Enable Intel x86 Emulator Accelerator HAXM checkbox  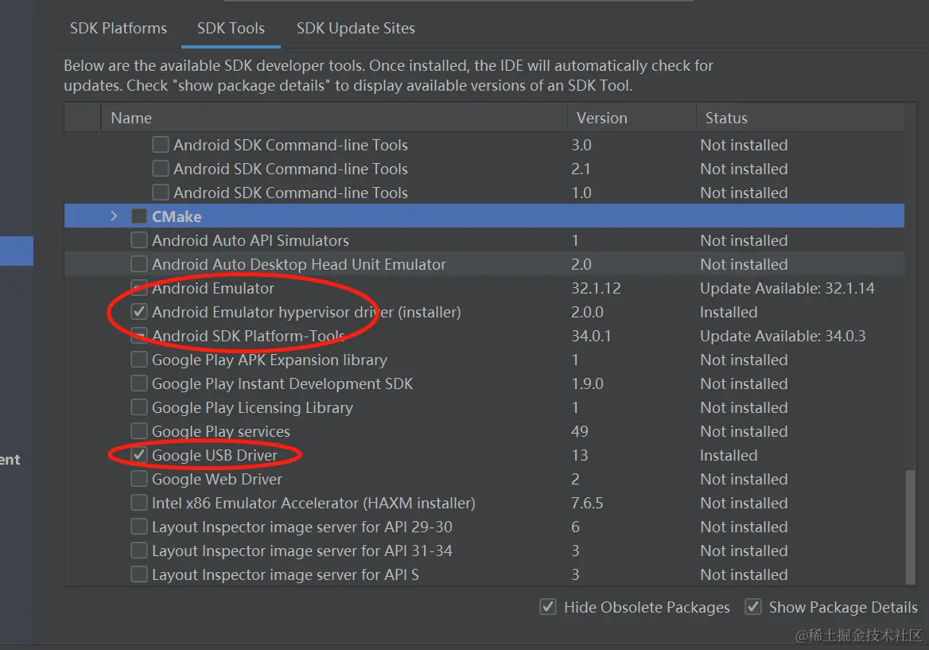(139, 503)
